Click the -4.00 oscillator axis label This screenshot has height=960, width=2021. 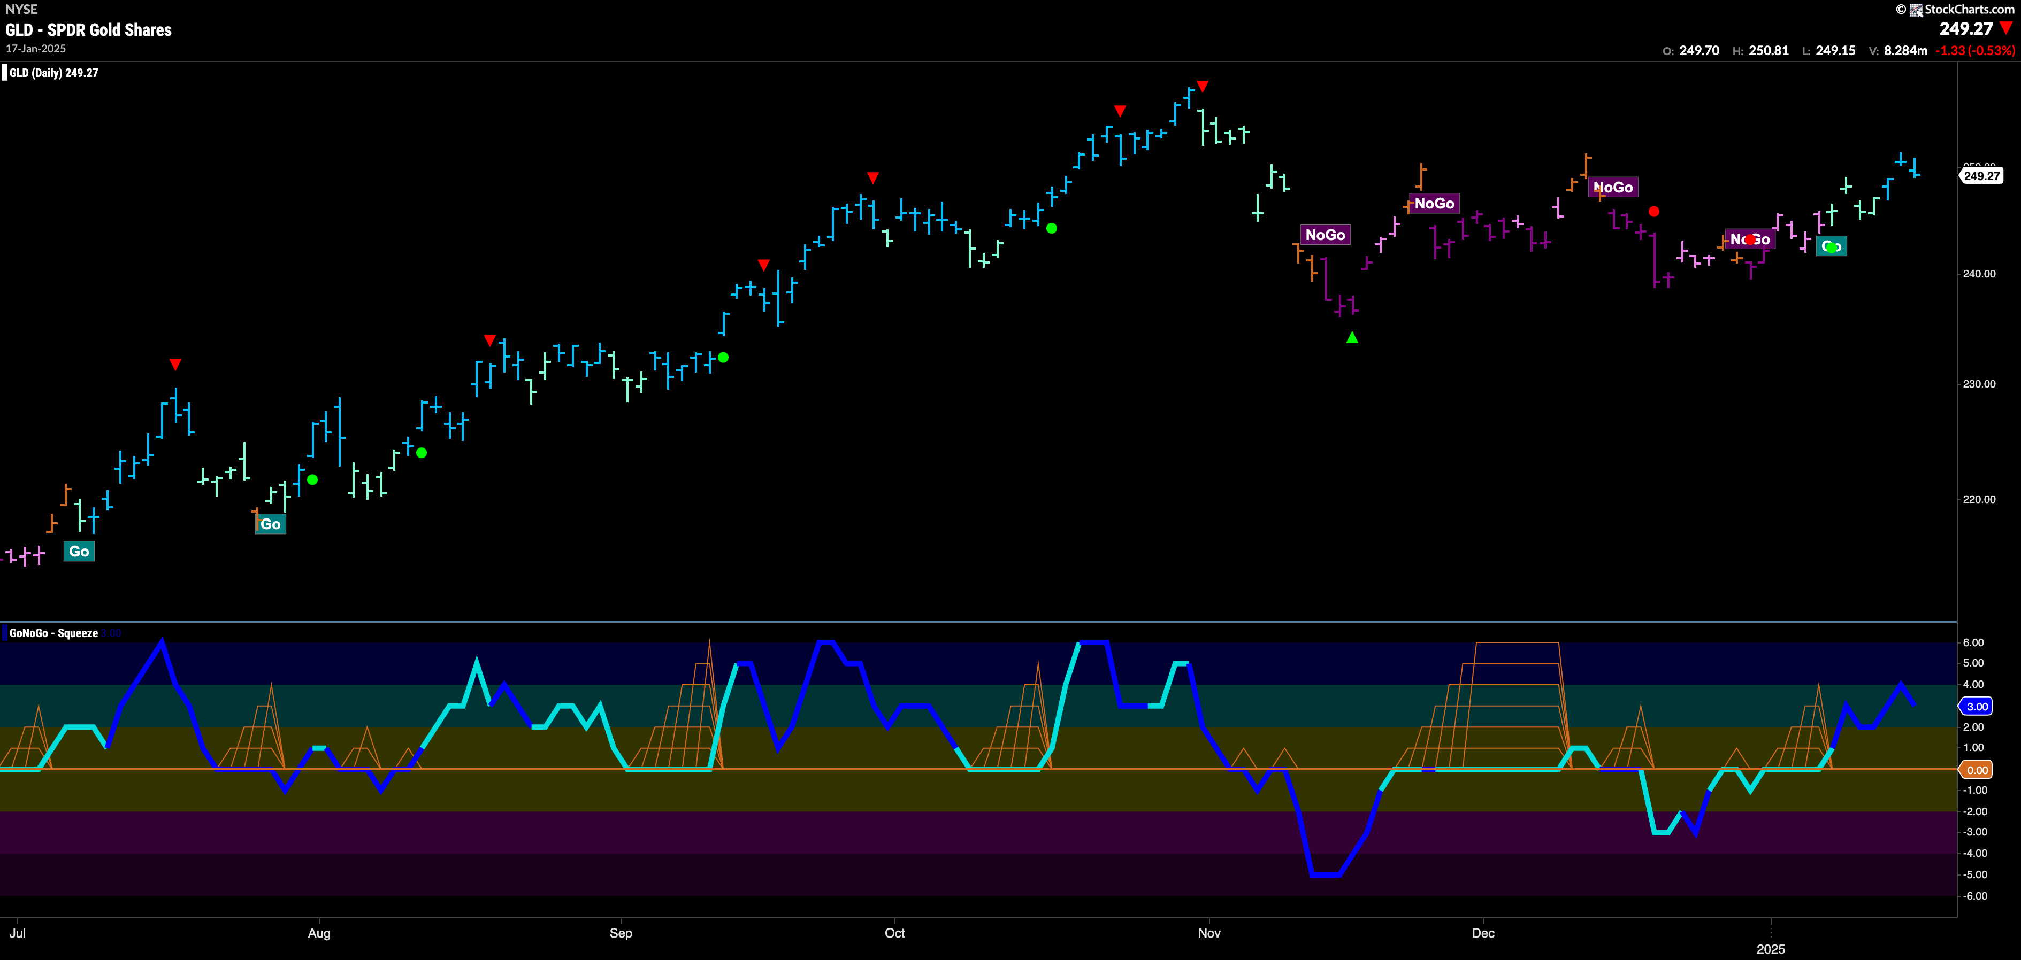(1974, 854)
